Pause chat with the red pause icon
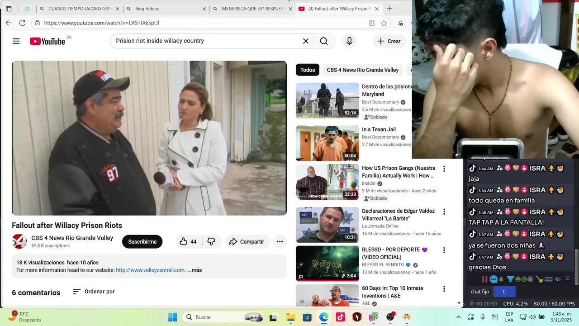 484,279
